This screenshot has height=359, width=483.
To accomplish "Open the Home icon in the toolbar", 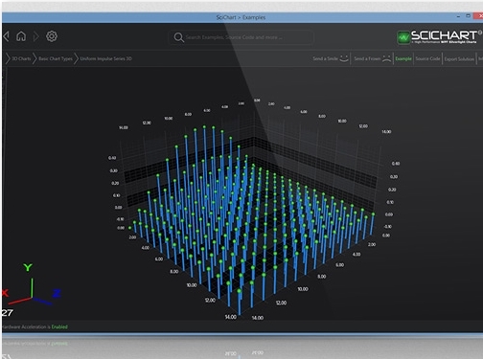I will pyautogui.click(x=21, y=36).
